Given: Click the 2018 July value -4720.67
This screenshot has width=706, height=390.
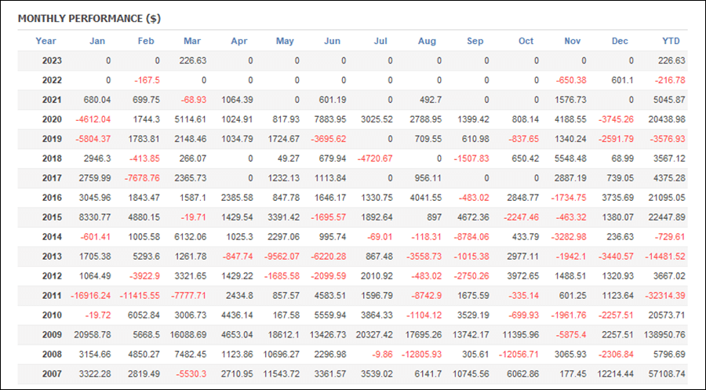Looking at the screenshot, I should (x=375, y=159).
